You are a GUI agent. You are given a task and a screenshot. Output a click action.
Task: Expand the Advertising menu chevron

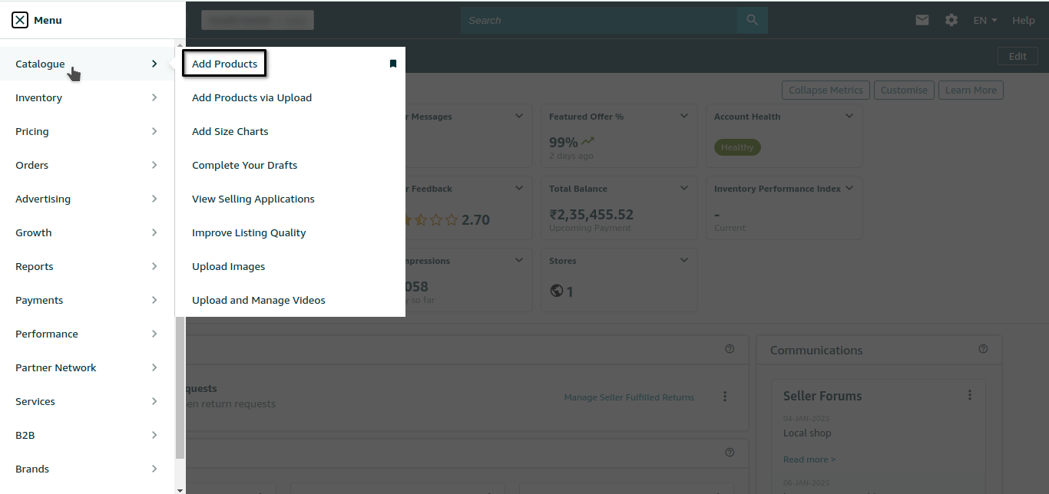click(154, 199)
